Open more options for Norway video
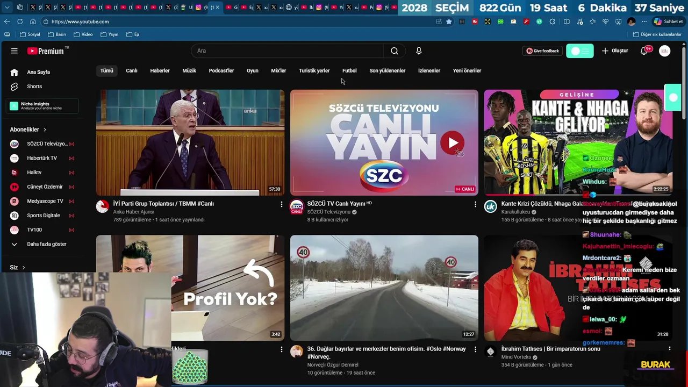 click(x=475, y=349)
